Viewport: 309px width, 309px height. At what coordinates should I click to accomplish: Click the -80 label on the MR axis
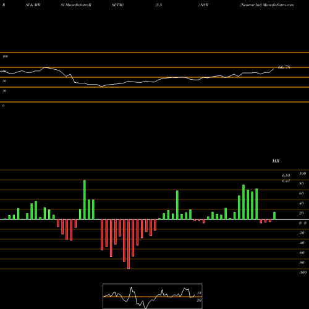[302, 263]
